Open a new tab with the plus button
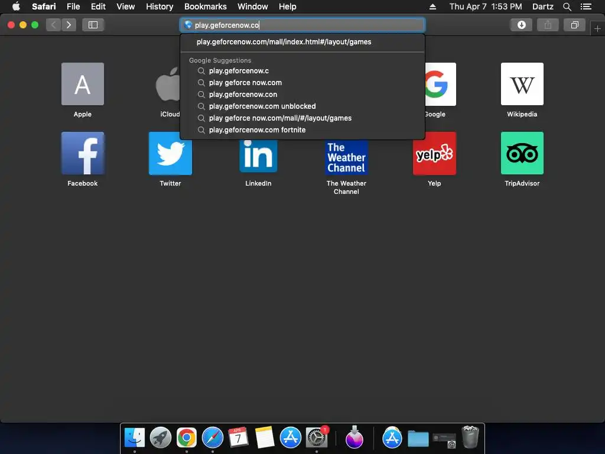 pos(597,28)
